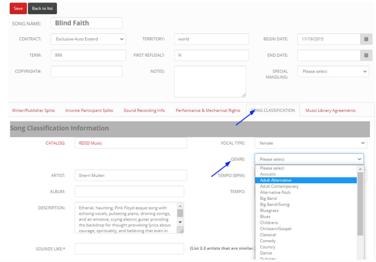Click the Sounds Like input field
The width and height of the screenshot is (376, 262).
click(x=129, y=249)
